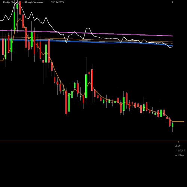Click the 'MunafaSutra.com' label
Viewport: 187px width, 187px height.
click(x=34, y=2)
